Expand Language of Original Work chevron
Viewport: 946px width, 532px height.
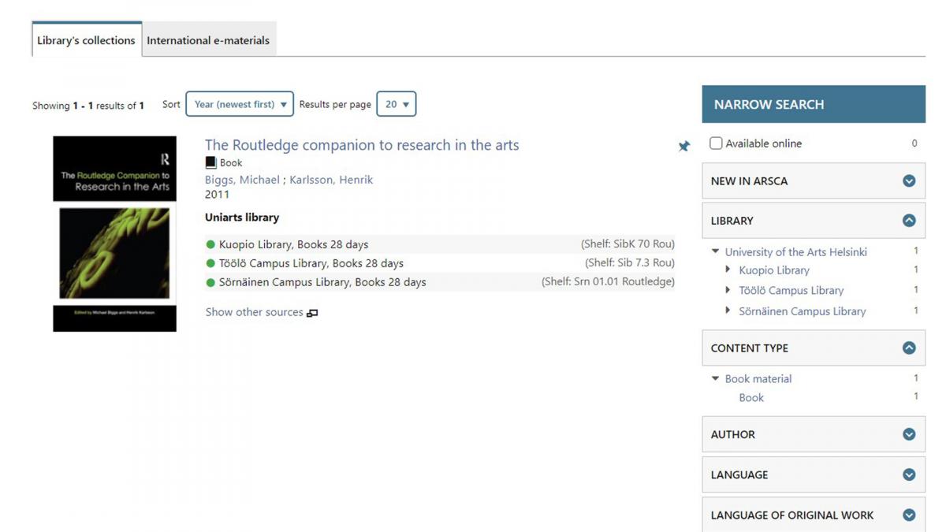click(909, 515)
